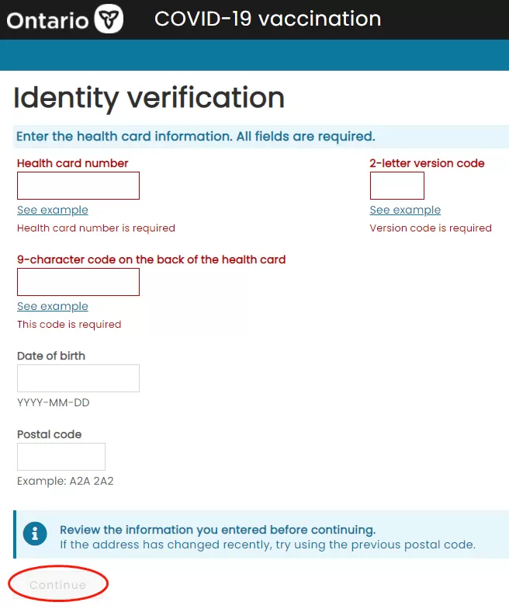Click the Postal code label
The image size is (509, 609).
pyautogui.click(x=50, y=434)
